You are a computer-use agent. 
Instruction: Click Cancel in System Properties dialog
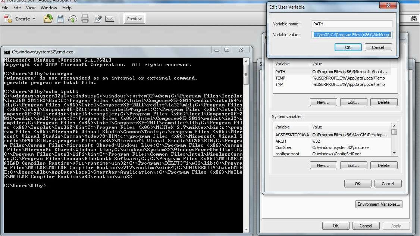coord(366,226)
